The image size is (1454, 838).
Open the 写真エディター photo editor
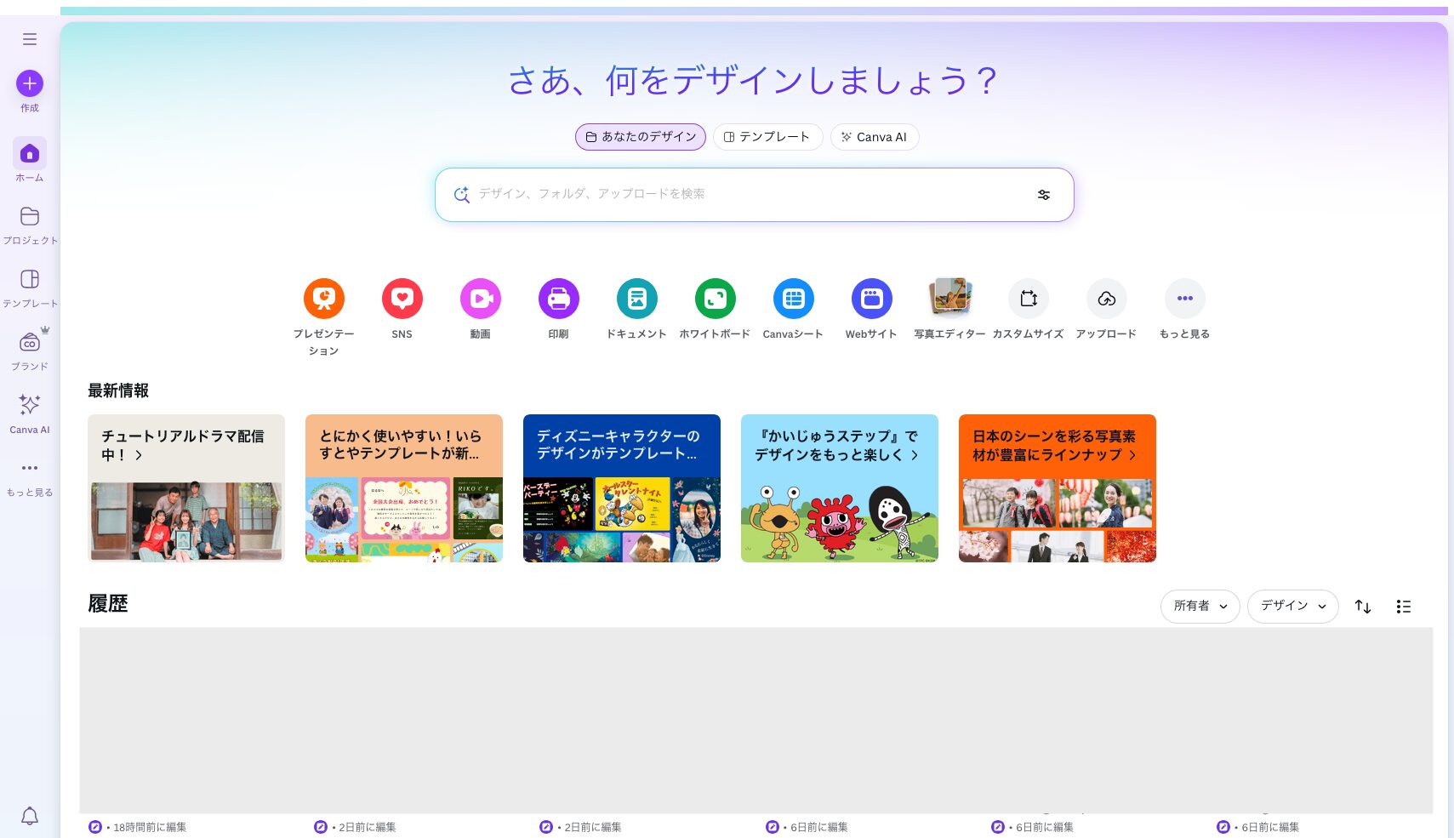click(x=949, y=299)
